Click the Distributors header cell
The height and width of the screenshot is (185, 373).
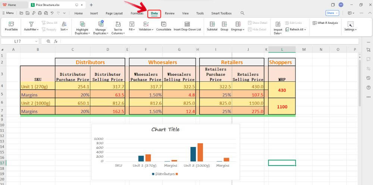90,62
